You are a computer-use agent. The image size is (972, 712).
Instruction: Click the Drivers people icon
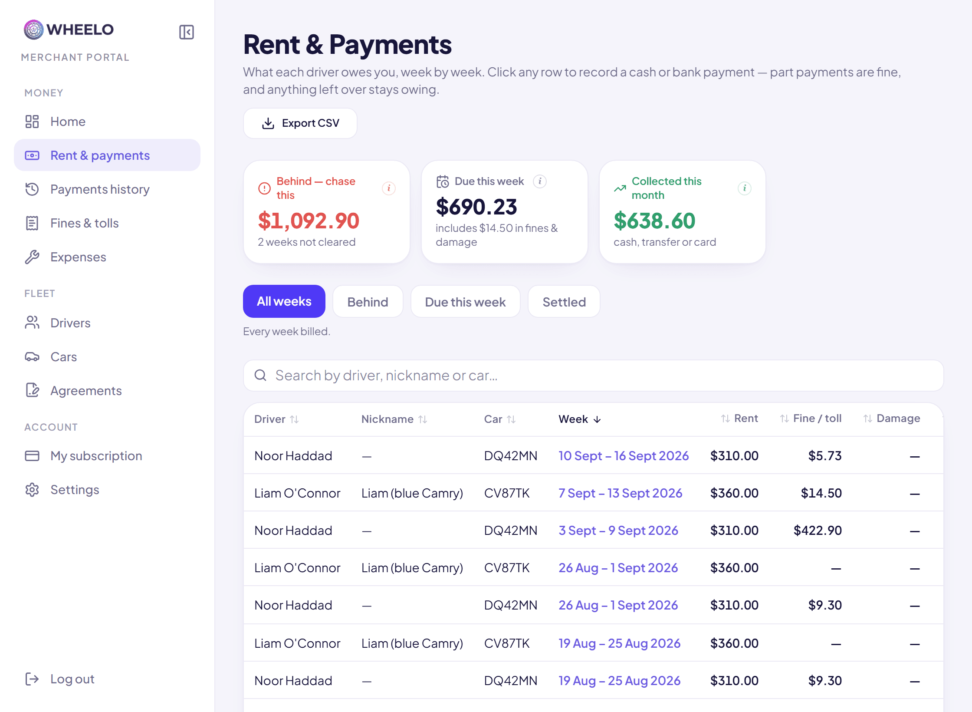point(32,323)
